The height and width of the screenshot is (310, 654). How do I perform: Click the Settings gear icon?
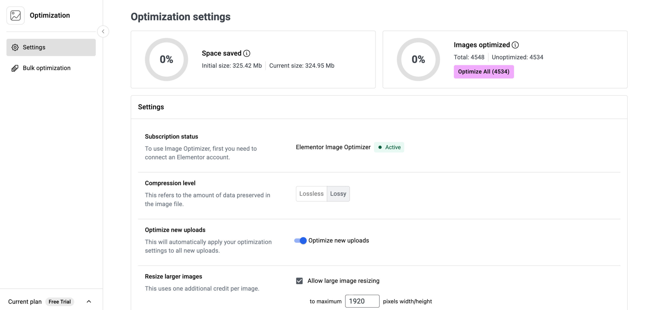pos(15,47)
